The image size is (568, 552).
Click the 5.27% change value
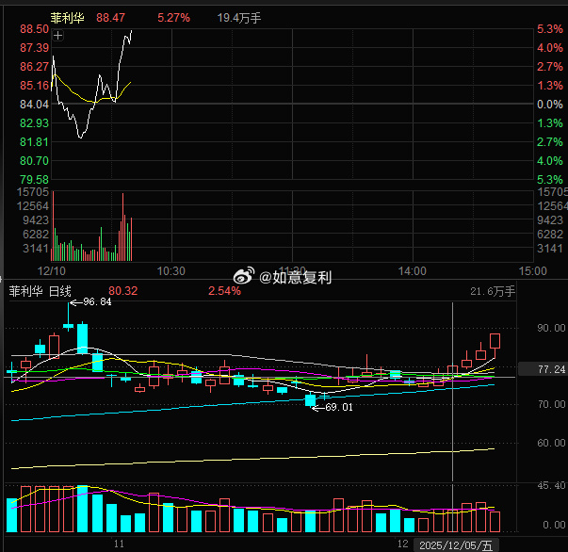point(173,18)
